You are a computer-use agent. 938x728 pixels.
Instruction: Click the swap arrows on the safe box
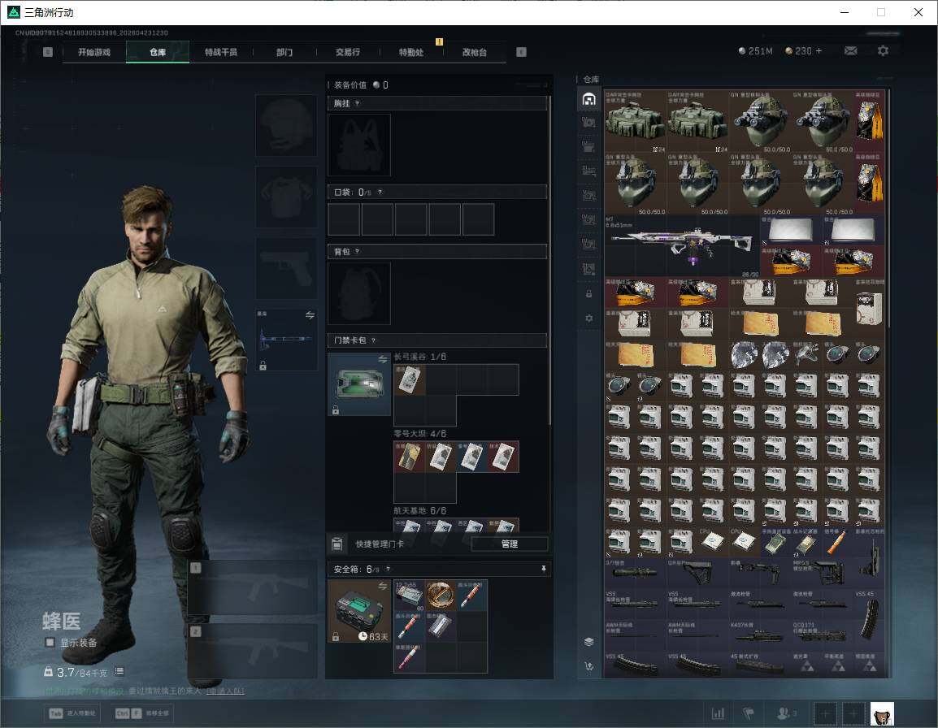pyautogui.click(x=383, y=586)
